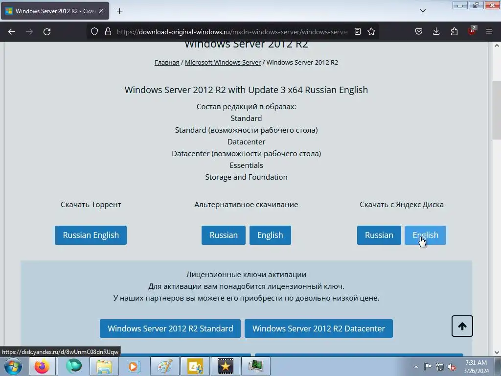This screenshot has width=501, height=376.
Task: Click the Скачать Торрент heading text
Action: click(x=91, y=204)
